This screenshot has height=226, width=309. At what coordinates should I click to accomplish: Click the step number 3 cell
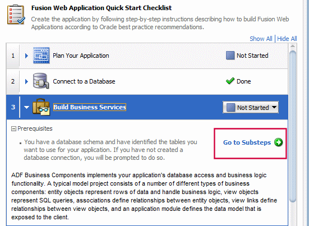[x=13, y=107]
